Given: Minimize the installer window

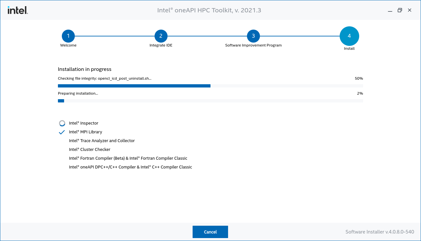Looking at the screenshot, I should click(x=390, y=10).
